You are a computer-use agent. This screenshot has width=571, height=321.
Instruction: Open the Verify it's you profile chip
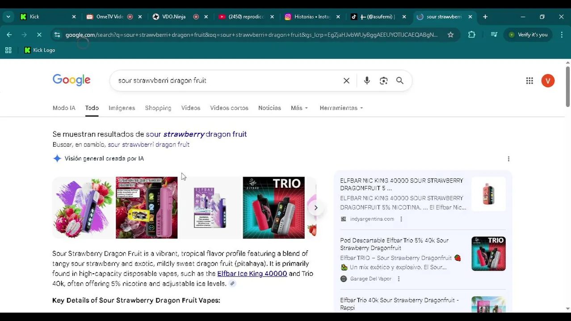tap(528, 35)
